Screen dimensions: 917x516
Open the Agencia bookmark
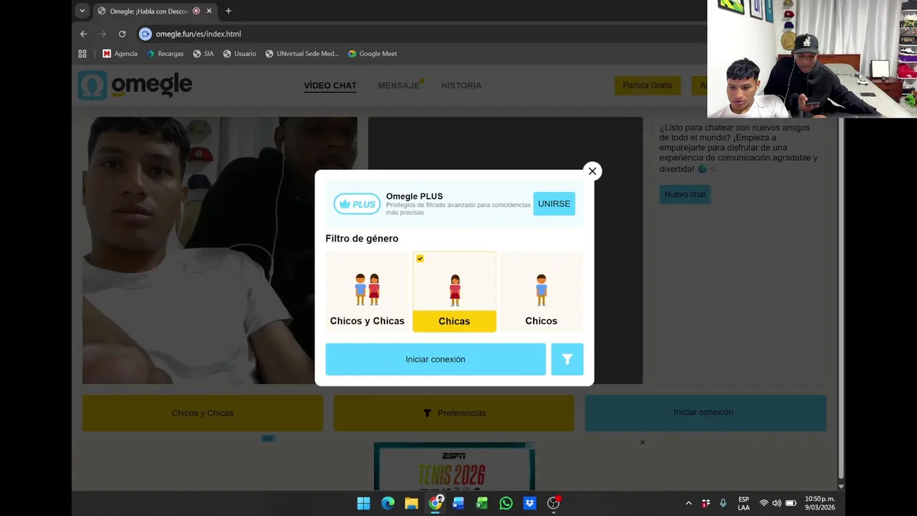tap(120, 54)
